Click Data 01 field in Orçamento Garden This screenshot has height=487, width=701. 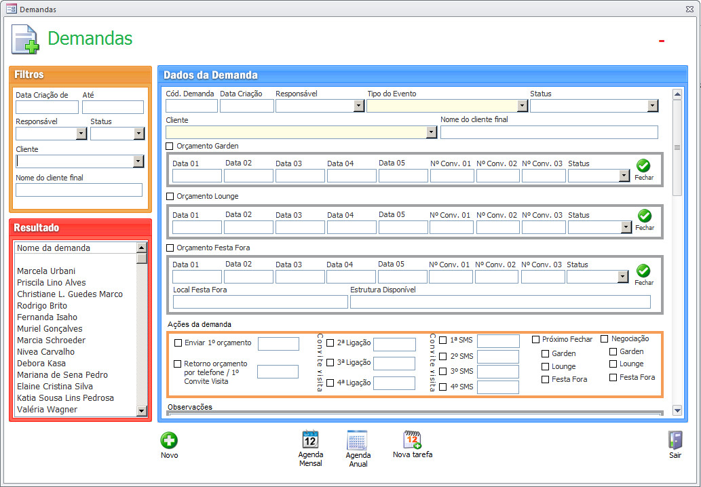197,176
